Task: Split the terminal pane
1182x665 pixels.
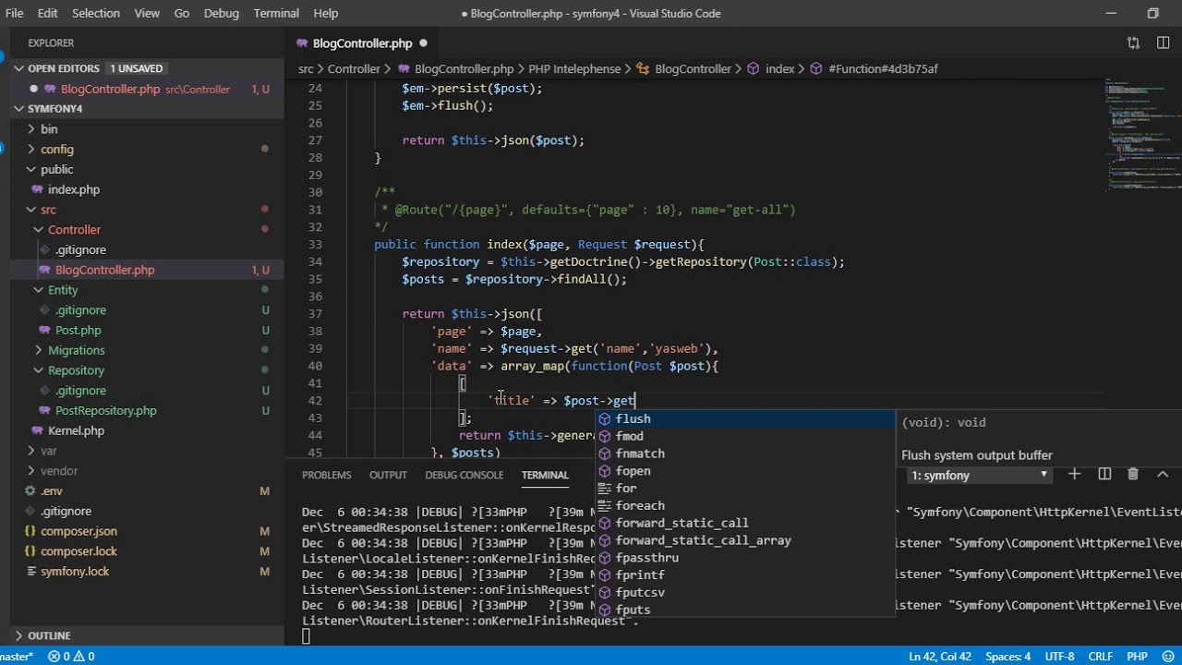Action: [x=1104, y=474]
